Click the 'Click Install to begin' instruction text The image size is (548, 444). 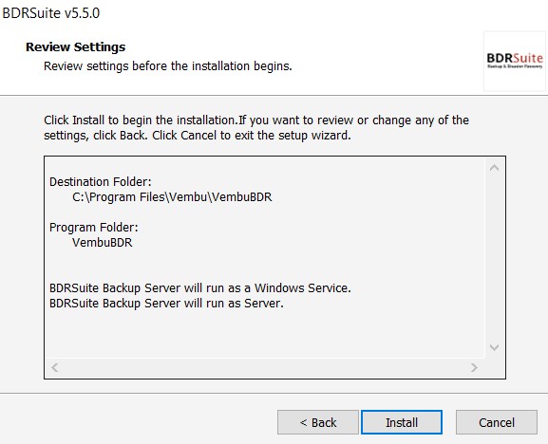[256, 128]
